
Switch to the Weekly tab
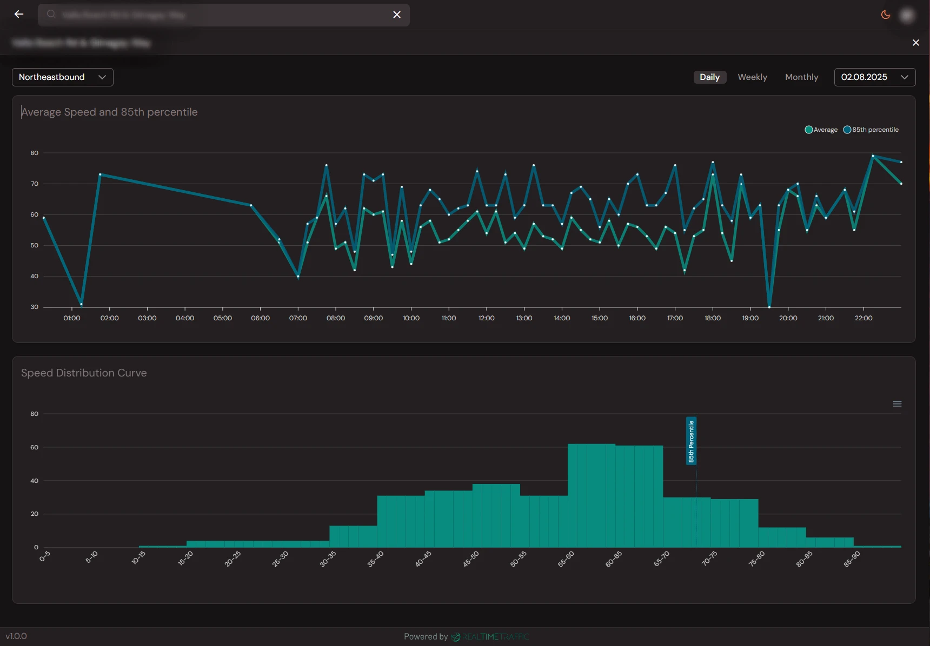[x=752, y=77]
